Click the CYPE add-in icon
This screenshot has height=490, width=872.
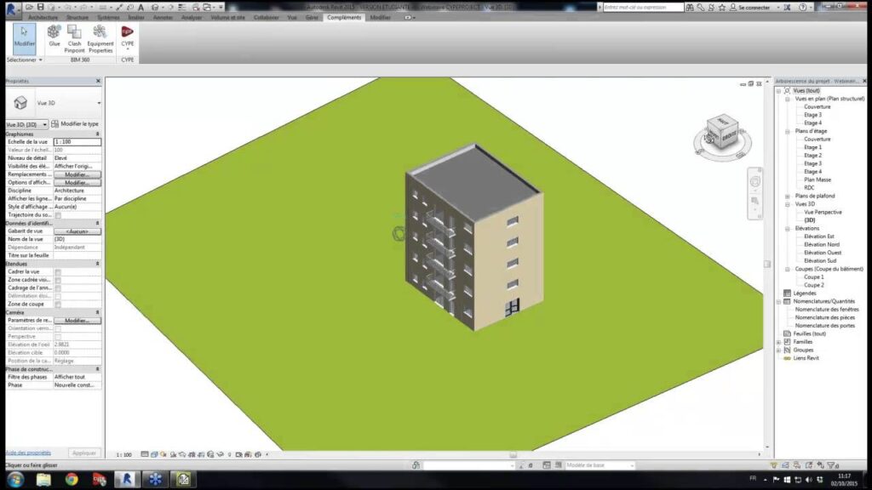point(127,36)
